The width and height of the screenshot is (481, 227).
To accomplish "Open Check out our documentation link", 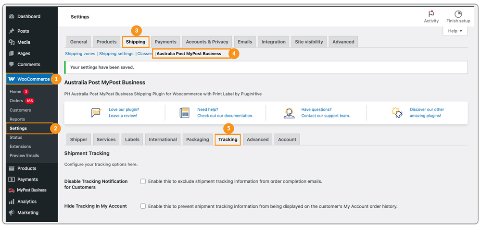I will [225, 116].
